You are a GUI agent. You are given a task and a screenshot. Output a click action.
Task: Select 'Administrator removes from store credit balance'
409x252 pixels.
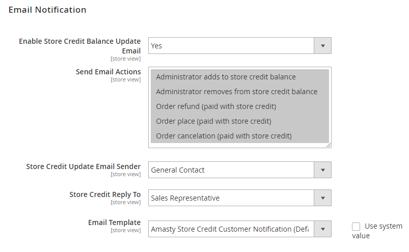tap(236, 92)
